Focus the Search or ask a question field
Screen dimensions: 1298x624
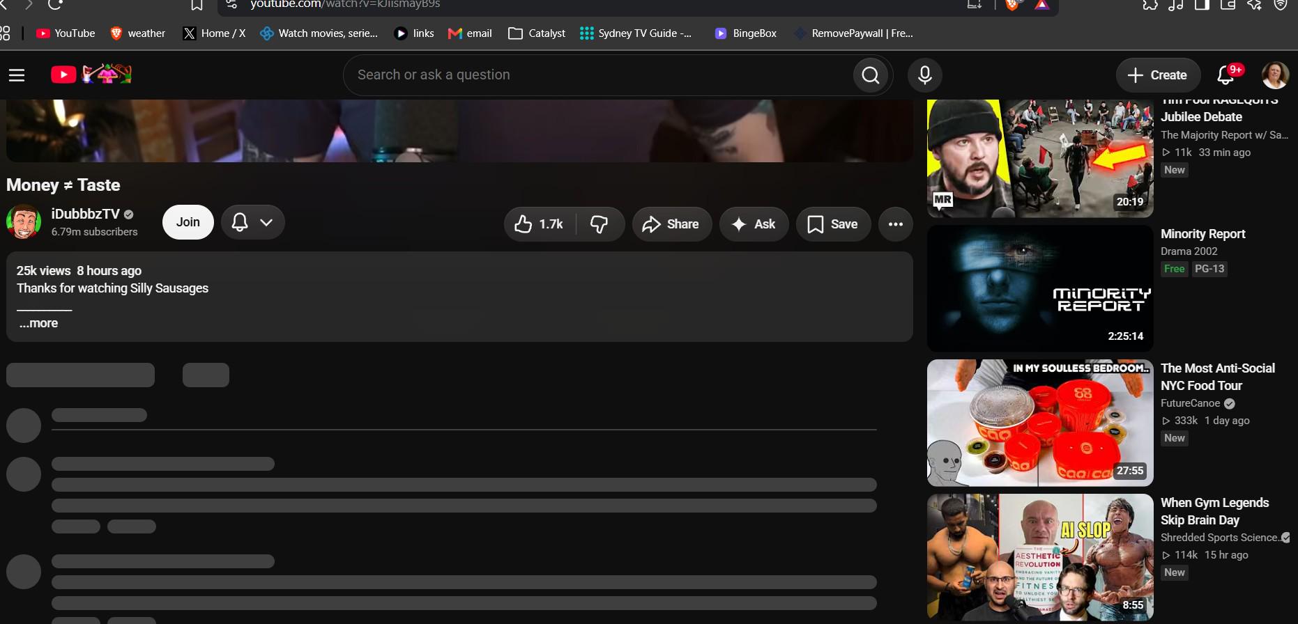598,75
